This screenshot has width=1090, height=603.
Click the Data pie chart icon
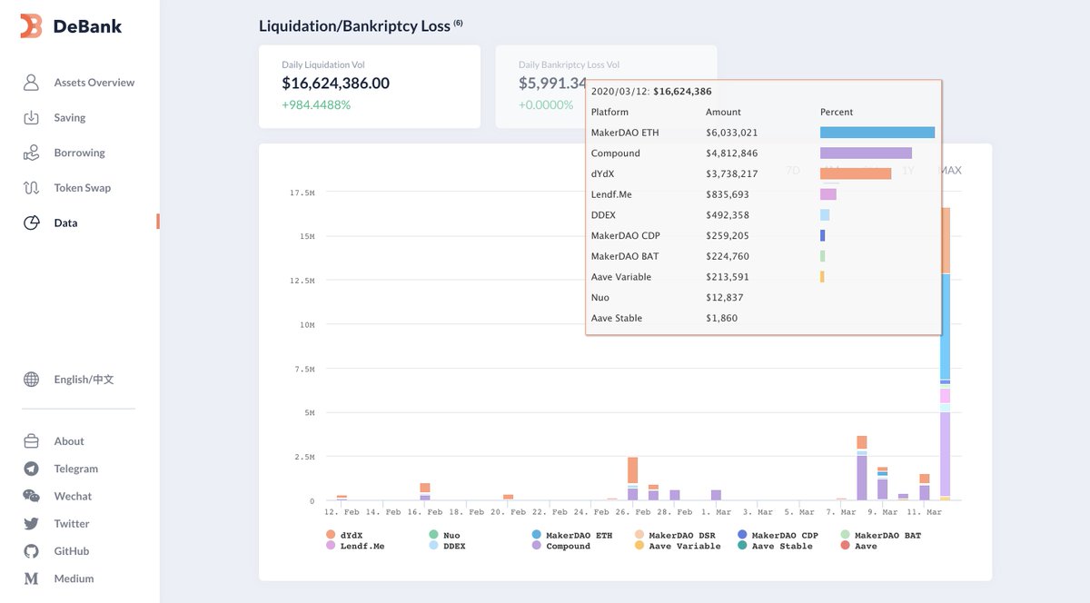tap(31, 222)
